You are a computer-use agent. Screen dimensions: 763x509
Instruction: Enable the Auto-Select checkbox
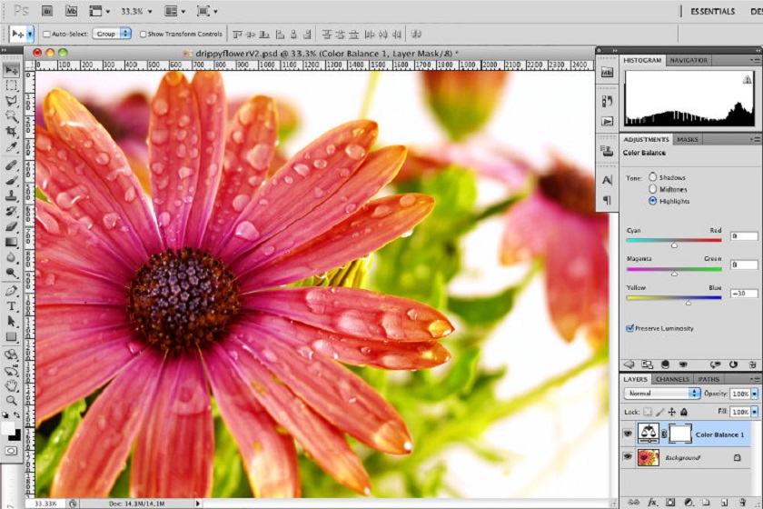[x=47, y=34]
